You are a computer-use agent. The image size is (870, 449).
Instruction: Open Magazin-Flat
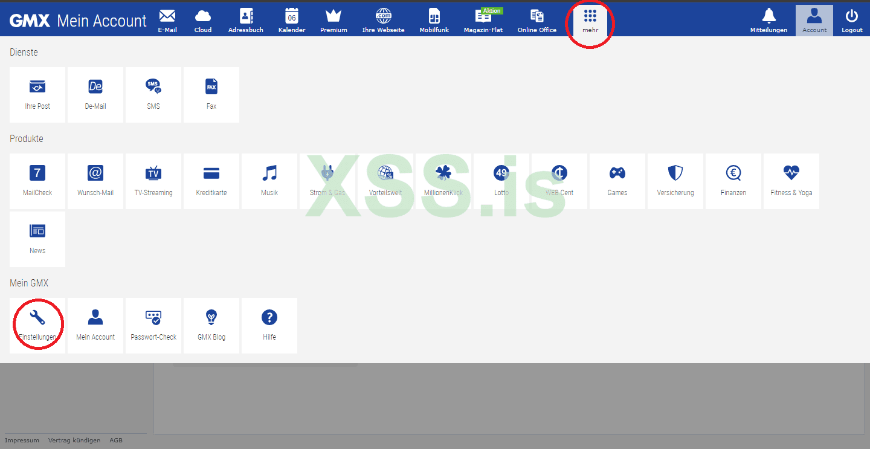coord(483,21)
